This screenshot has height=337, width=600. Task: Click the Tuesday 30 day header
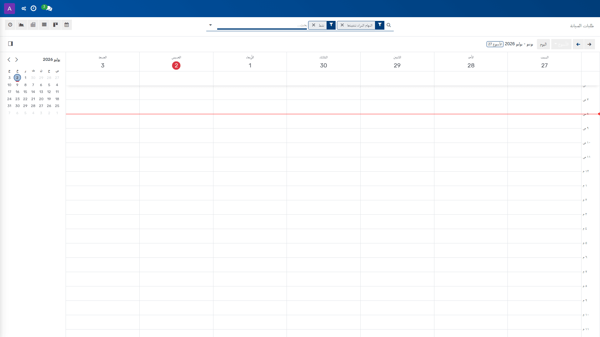click(x=323, y=62)
